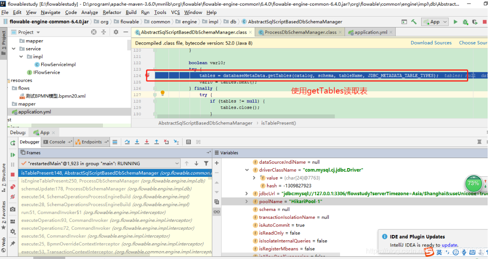Click the yellow light bulb intention icon
Viewport: 489px width, 259px height.
pos(162,93)
